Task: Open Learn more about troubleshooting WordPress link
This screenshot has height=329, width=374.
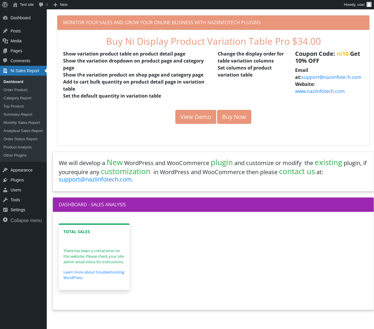Action: (94, 275)
